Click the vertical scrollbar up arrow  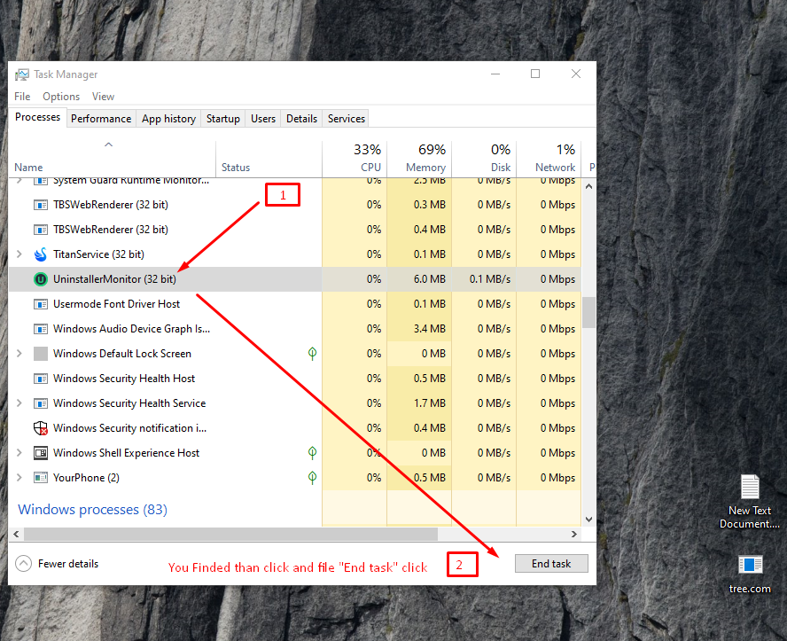588,186
